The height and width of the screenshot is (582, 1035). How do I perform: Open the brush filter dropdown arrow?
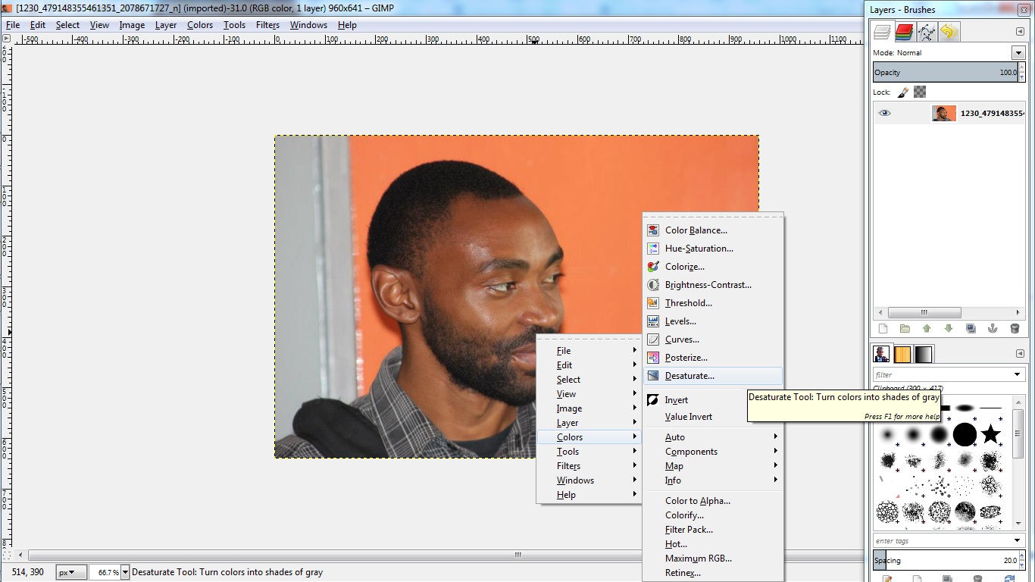(x=1018, y=374)
